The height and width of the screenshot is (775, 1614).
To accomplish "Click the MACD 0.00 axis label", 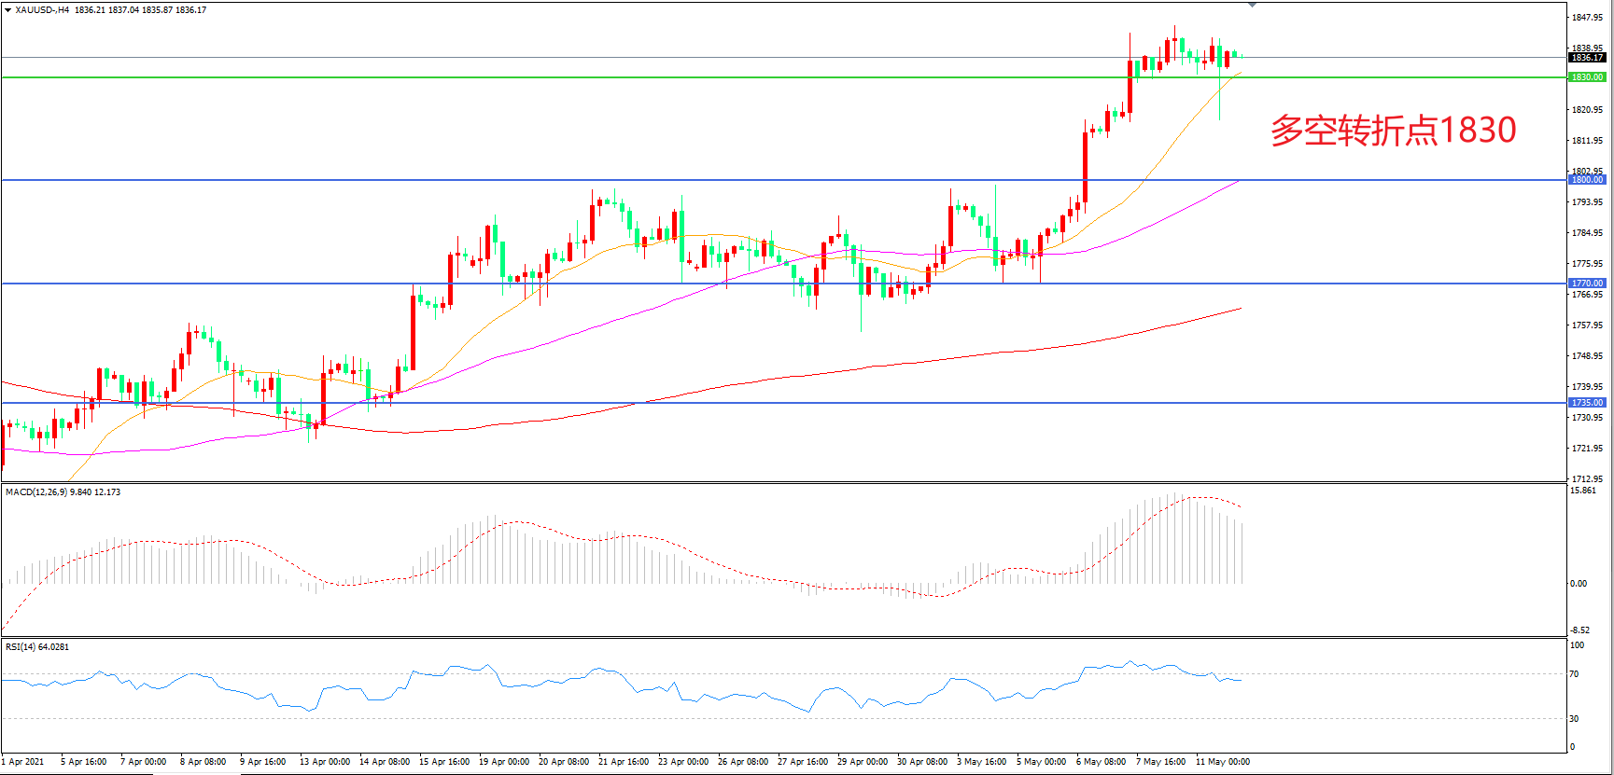I will [1578, 584].
